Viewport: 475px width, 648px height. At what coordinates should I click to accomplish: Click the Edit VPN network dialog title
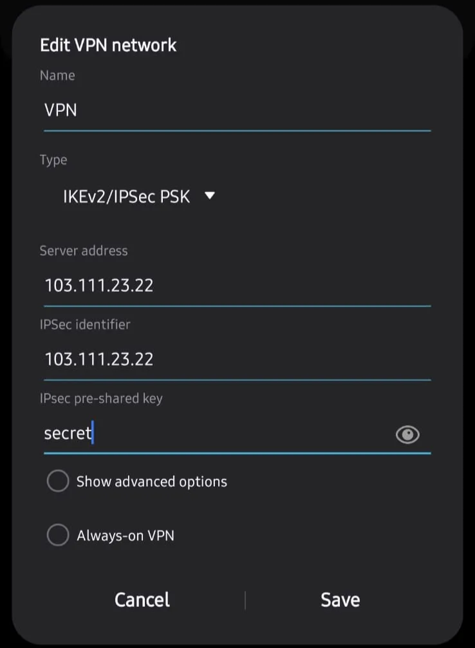108,45
